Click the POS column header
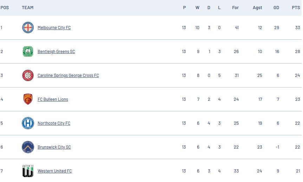303x182 pixels. pos(5,8)
